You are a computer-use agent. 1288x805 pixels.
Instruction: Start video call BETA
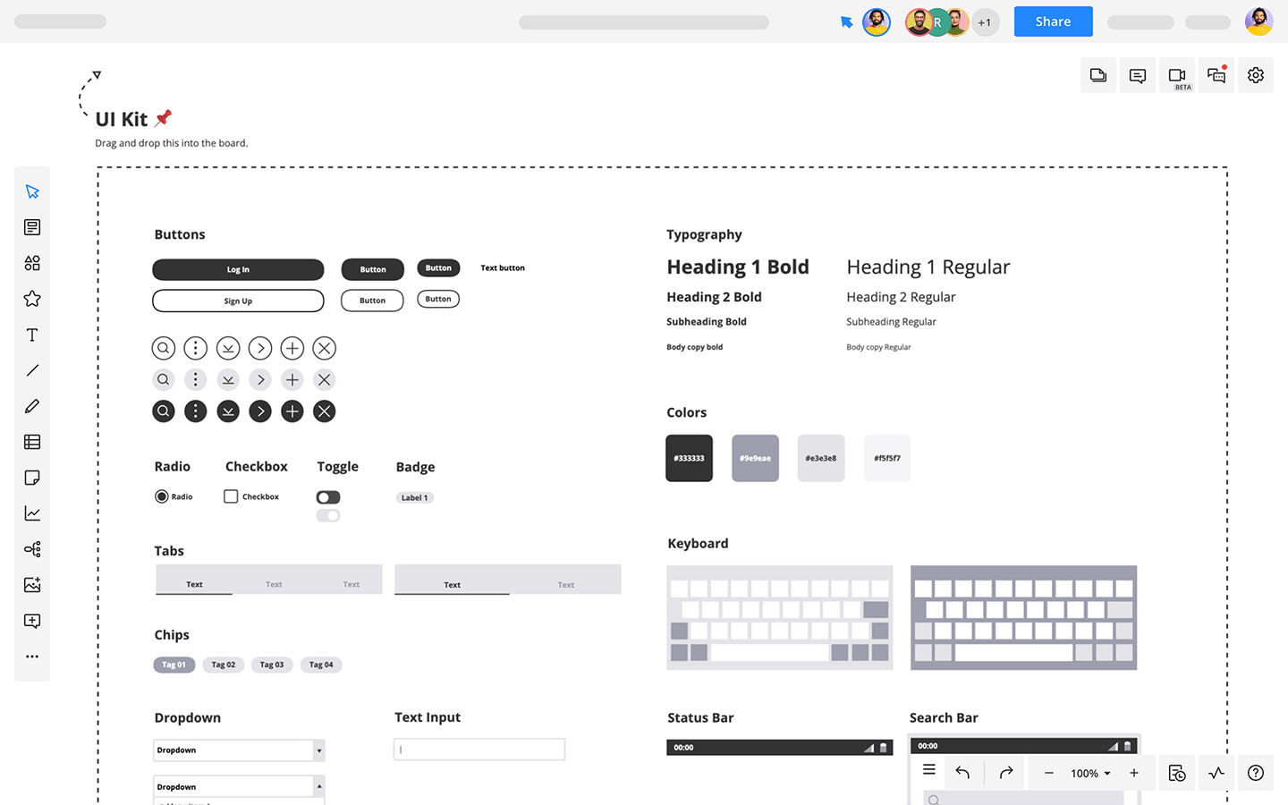[1177, 75]
